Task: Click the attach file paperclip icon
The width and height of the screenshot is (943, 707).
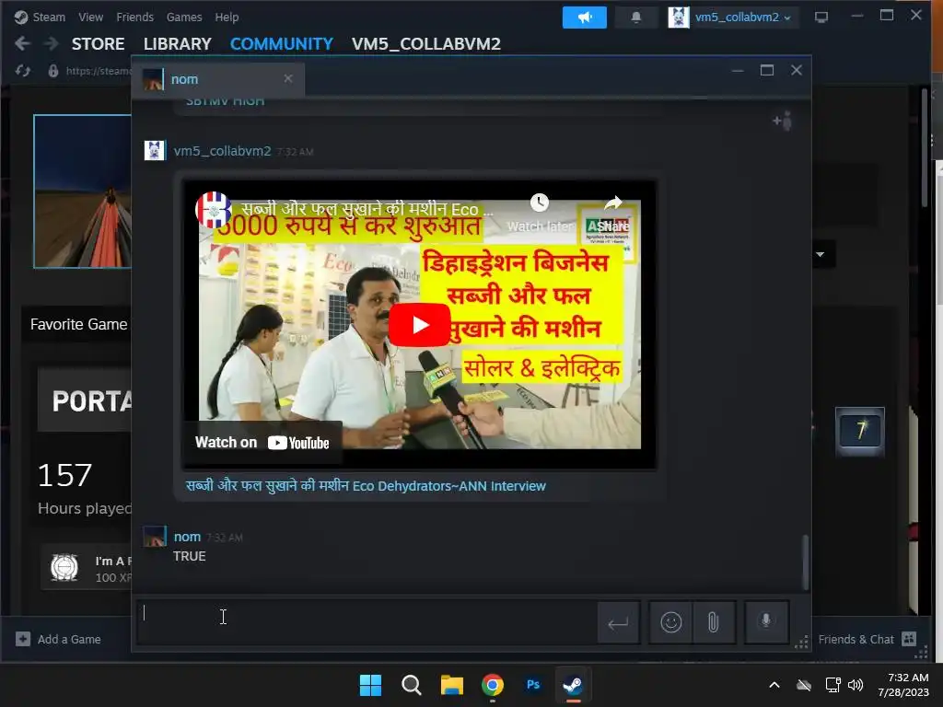Action: coord(714,622)
